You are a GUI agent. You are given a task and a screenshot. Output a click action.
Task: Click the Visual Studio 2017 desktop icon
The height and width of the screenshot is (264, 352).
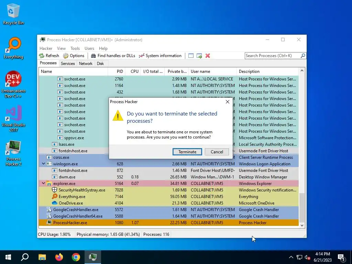(x=13, y=119)
